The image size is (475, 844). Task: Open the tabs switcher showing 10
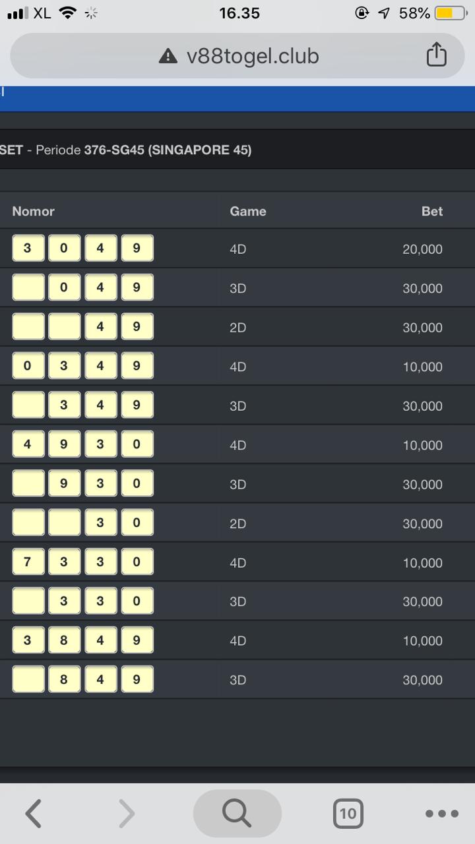(x=348, y=813)
